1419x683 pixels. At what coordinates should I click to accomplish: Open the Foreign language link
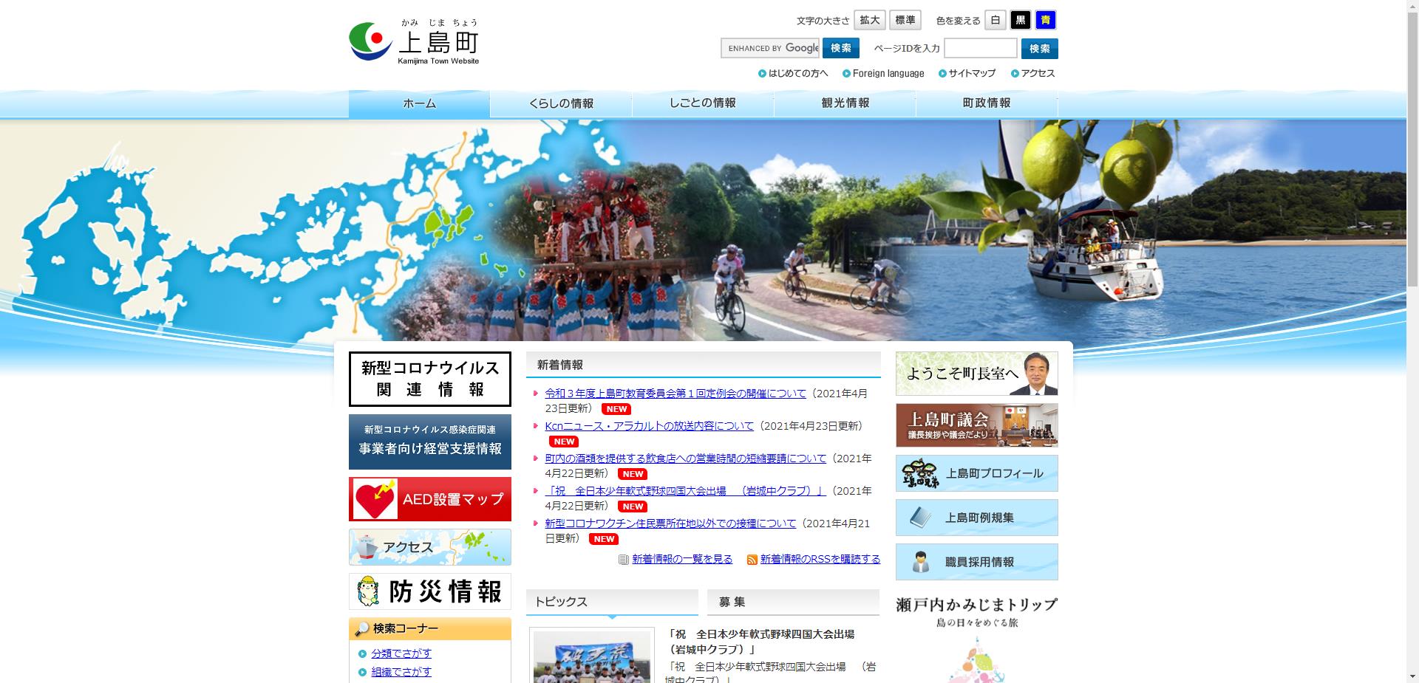point(887,73)
